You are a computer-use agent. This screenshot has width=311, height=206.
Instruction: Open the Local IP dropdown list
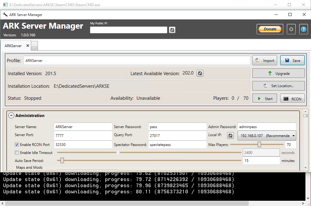(x=267, y=136)
